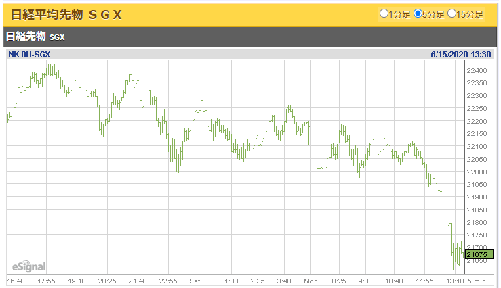501x288 pixels.
Task: Click the 22200 price axis label
Action: tap(477, 121)
